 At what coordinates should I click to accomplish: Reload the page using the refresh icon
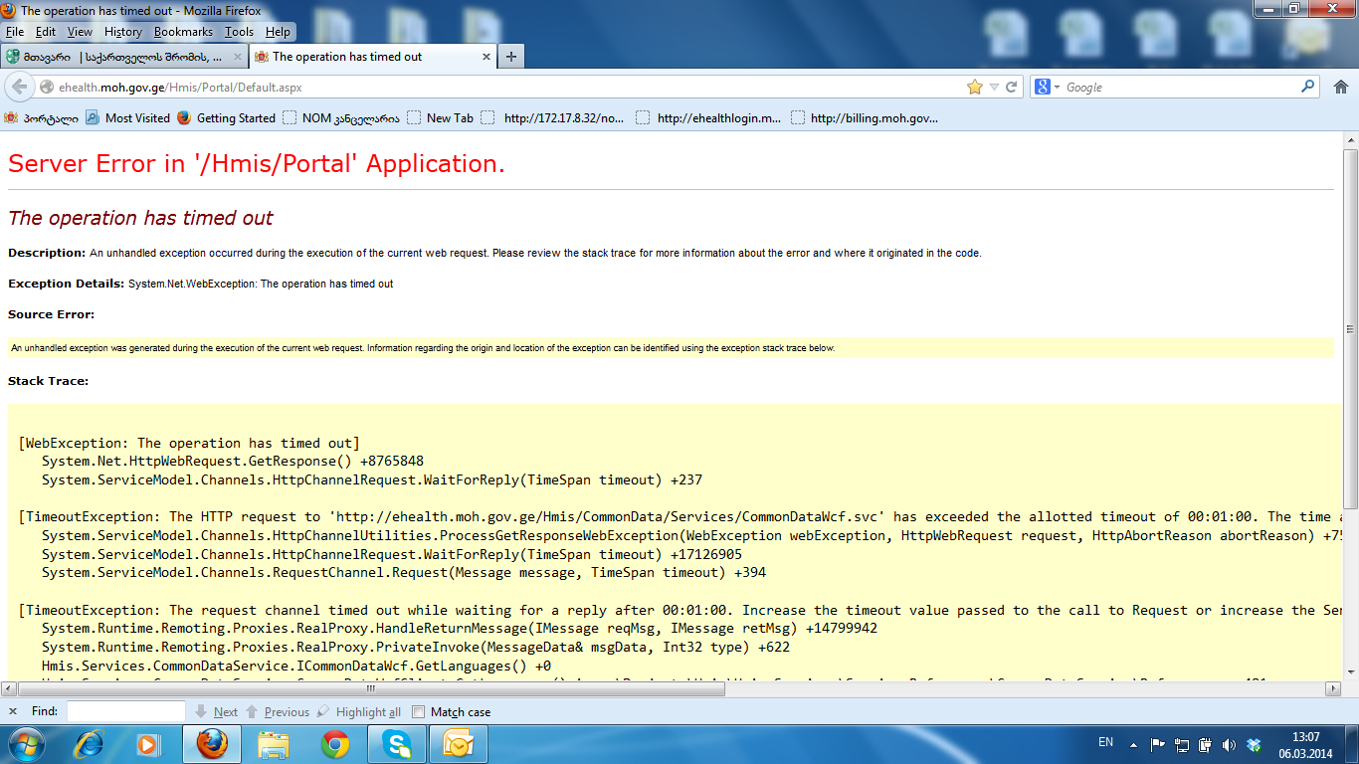(x=1012, y=88)
